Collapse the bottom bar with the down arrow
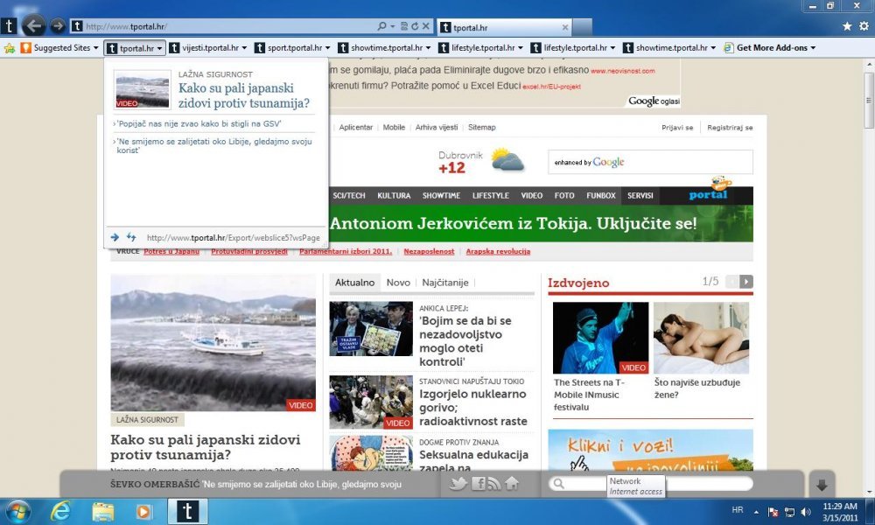The height and width of the screenshot is (525, 875). point(822,485)
